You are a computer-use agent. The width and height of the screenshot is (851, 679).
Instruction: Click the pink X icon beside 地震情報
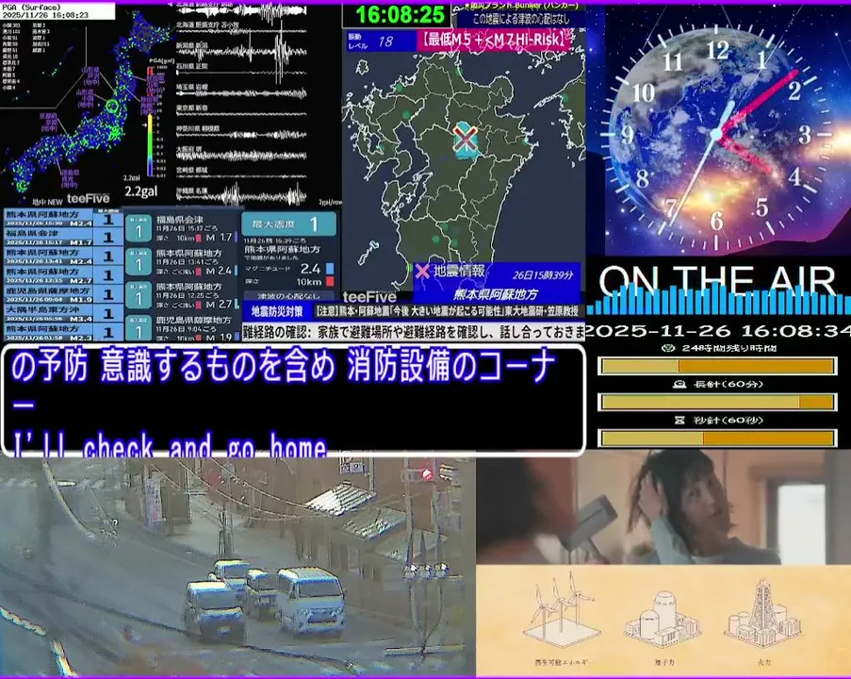pyautogui.click(x=422, y=271)
